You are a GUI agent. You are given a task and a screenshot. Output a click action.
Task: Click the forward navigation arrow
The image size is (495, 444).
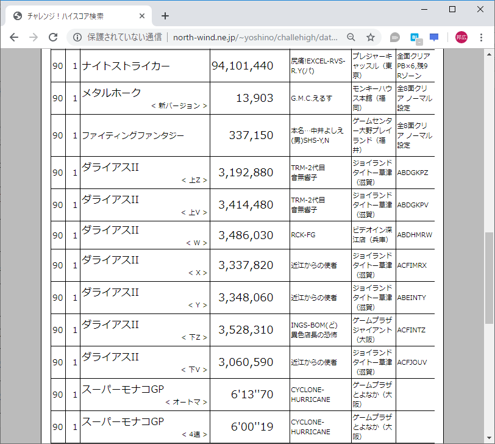pos(33,37)
